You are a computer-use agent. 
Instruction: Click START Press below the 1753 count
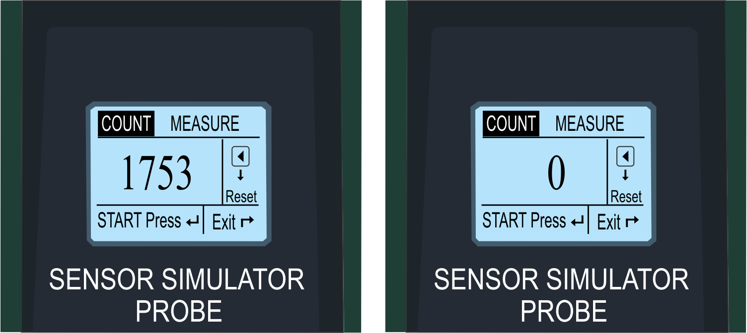(139, 221)
